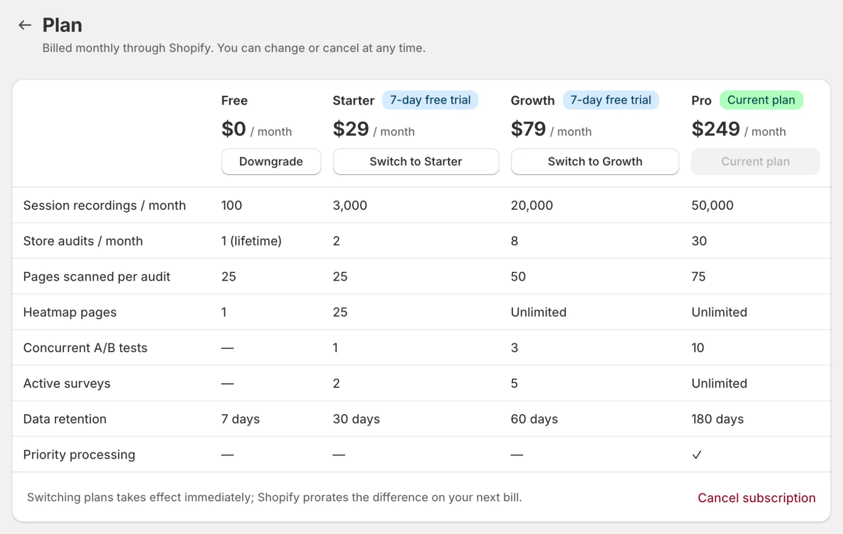Select the Priority processing row label

click(79, 455)
